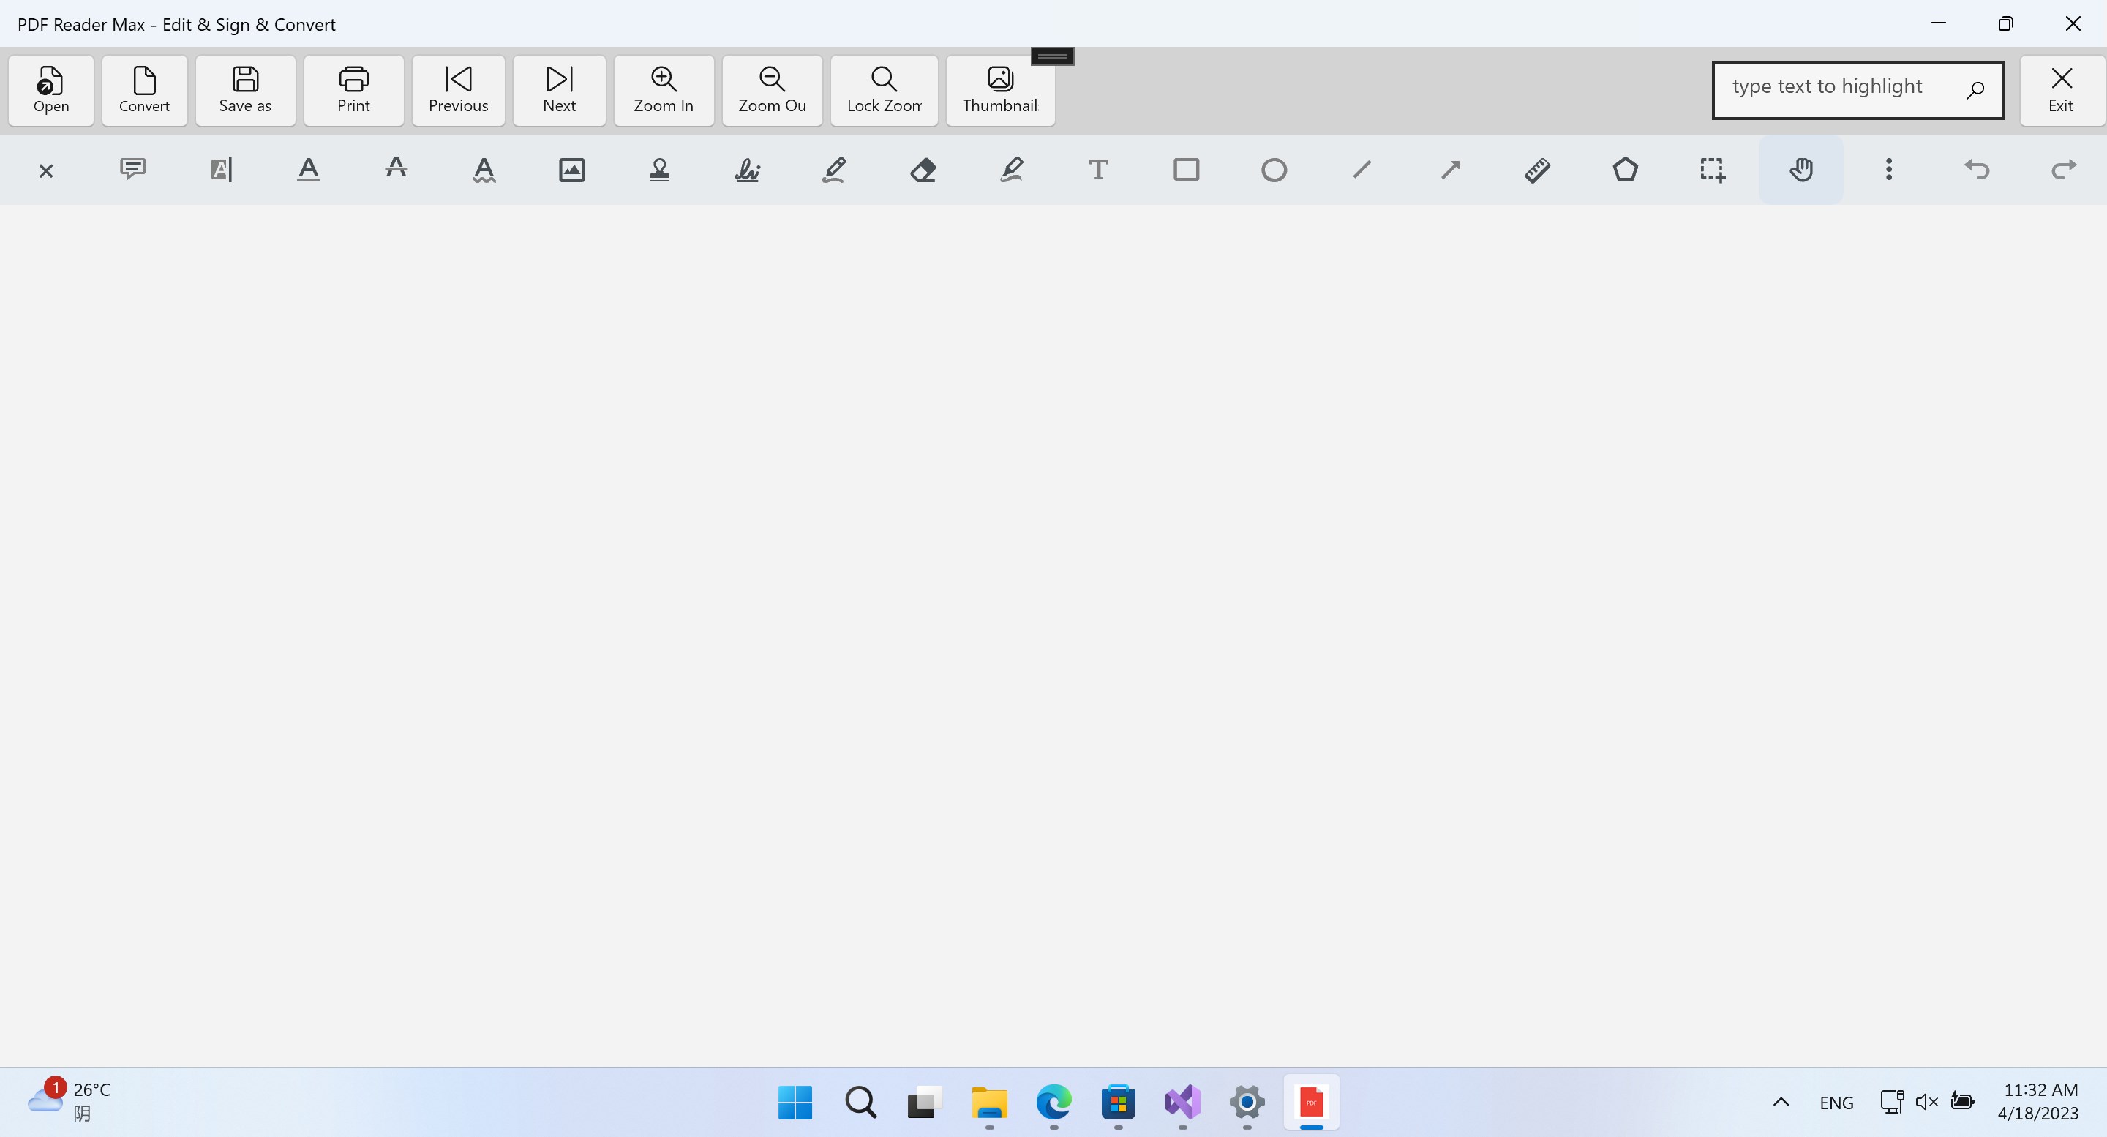Select the text underline annotation tool
Viewport: 2107px width, 1137px height.
coord(308,169)
